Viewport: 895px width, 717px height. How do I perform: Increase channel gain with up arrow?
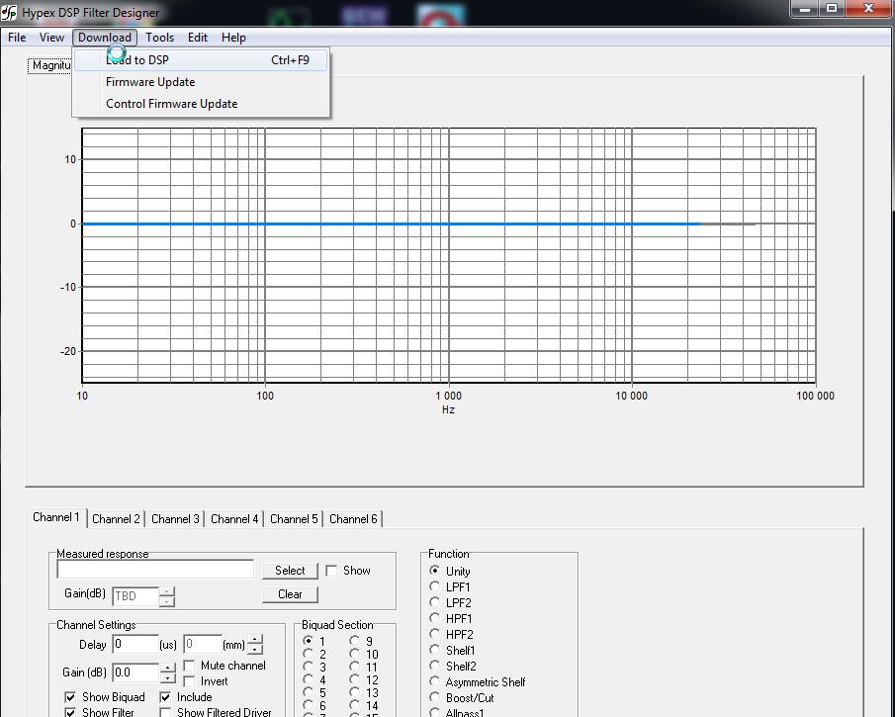pos(167,668)
